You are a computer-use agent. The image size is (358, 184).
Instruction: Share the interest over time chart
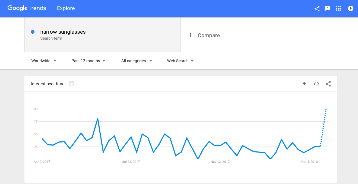(328, 84)
